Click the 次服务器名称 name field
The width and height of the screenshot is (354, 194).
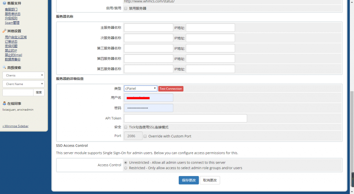[149, 38]
